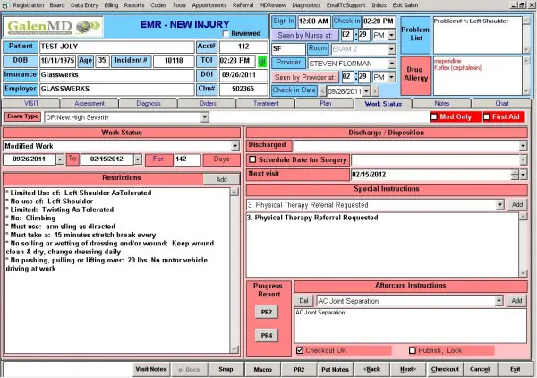Switch to the Notes tab
Screen dimensions: 537x378
(442, 104)
